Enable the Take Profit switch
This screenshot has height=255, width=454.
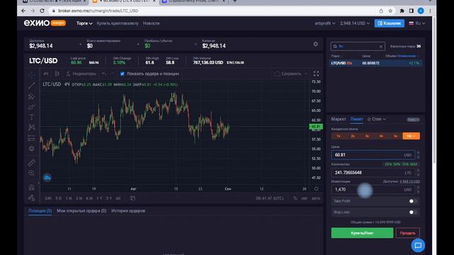(413, 201)
